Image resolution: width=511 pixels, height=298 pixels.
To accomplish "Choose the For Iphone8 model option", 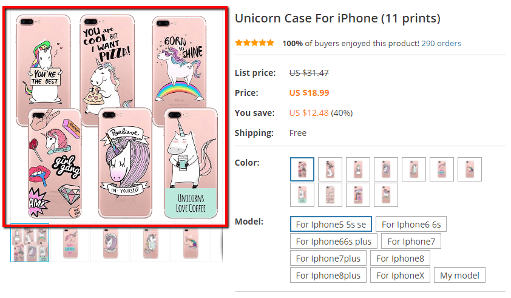I will (400, 259).
